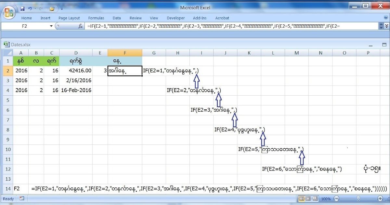Open the Acrobat ribbon tab
The image size is (390, 205).
tap(222, 18)
